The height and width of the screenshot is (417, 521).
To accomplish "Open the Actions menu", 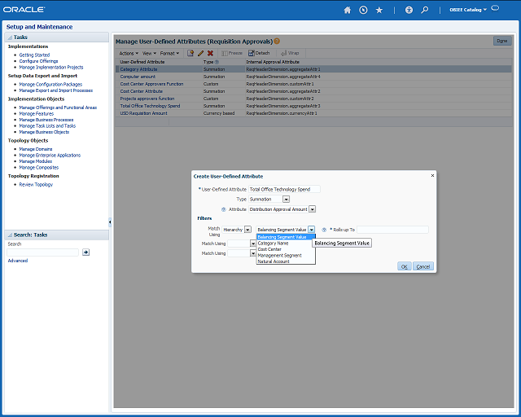I will (x=129, y=53).
